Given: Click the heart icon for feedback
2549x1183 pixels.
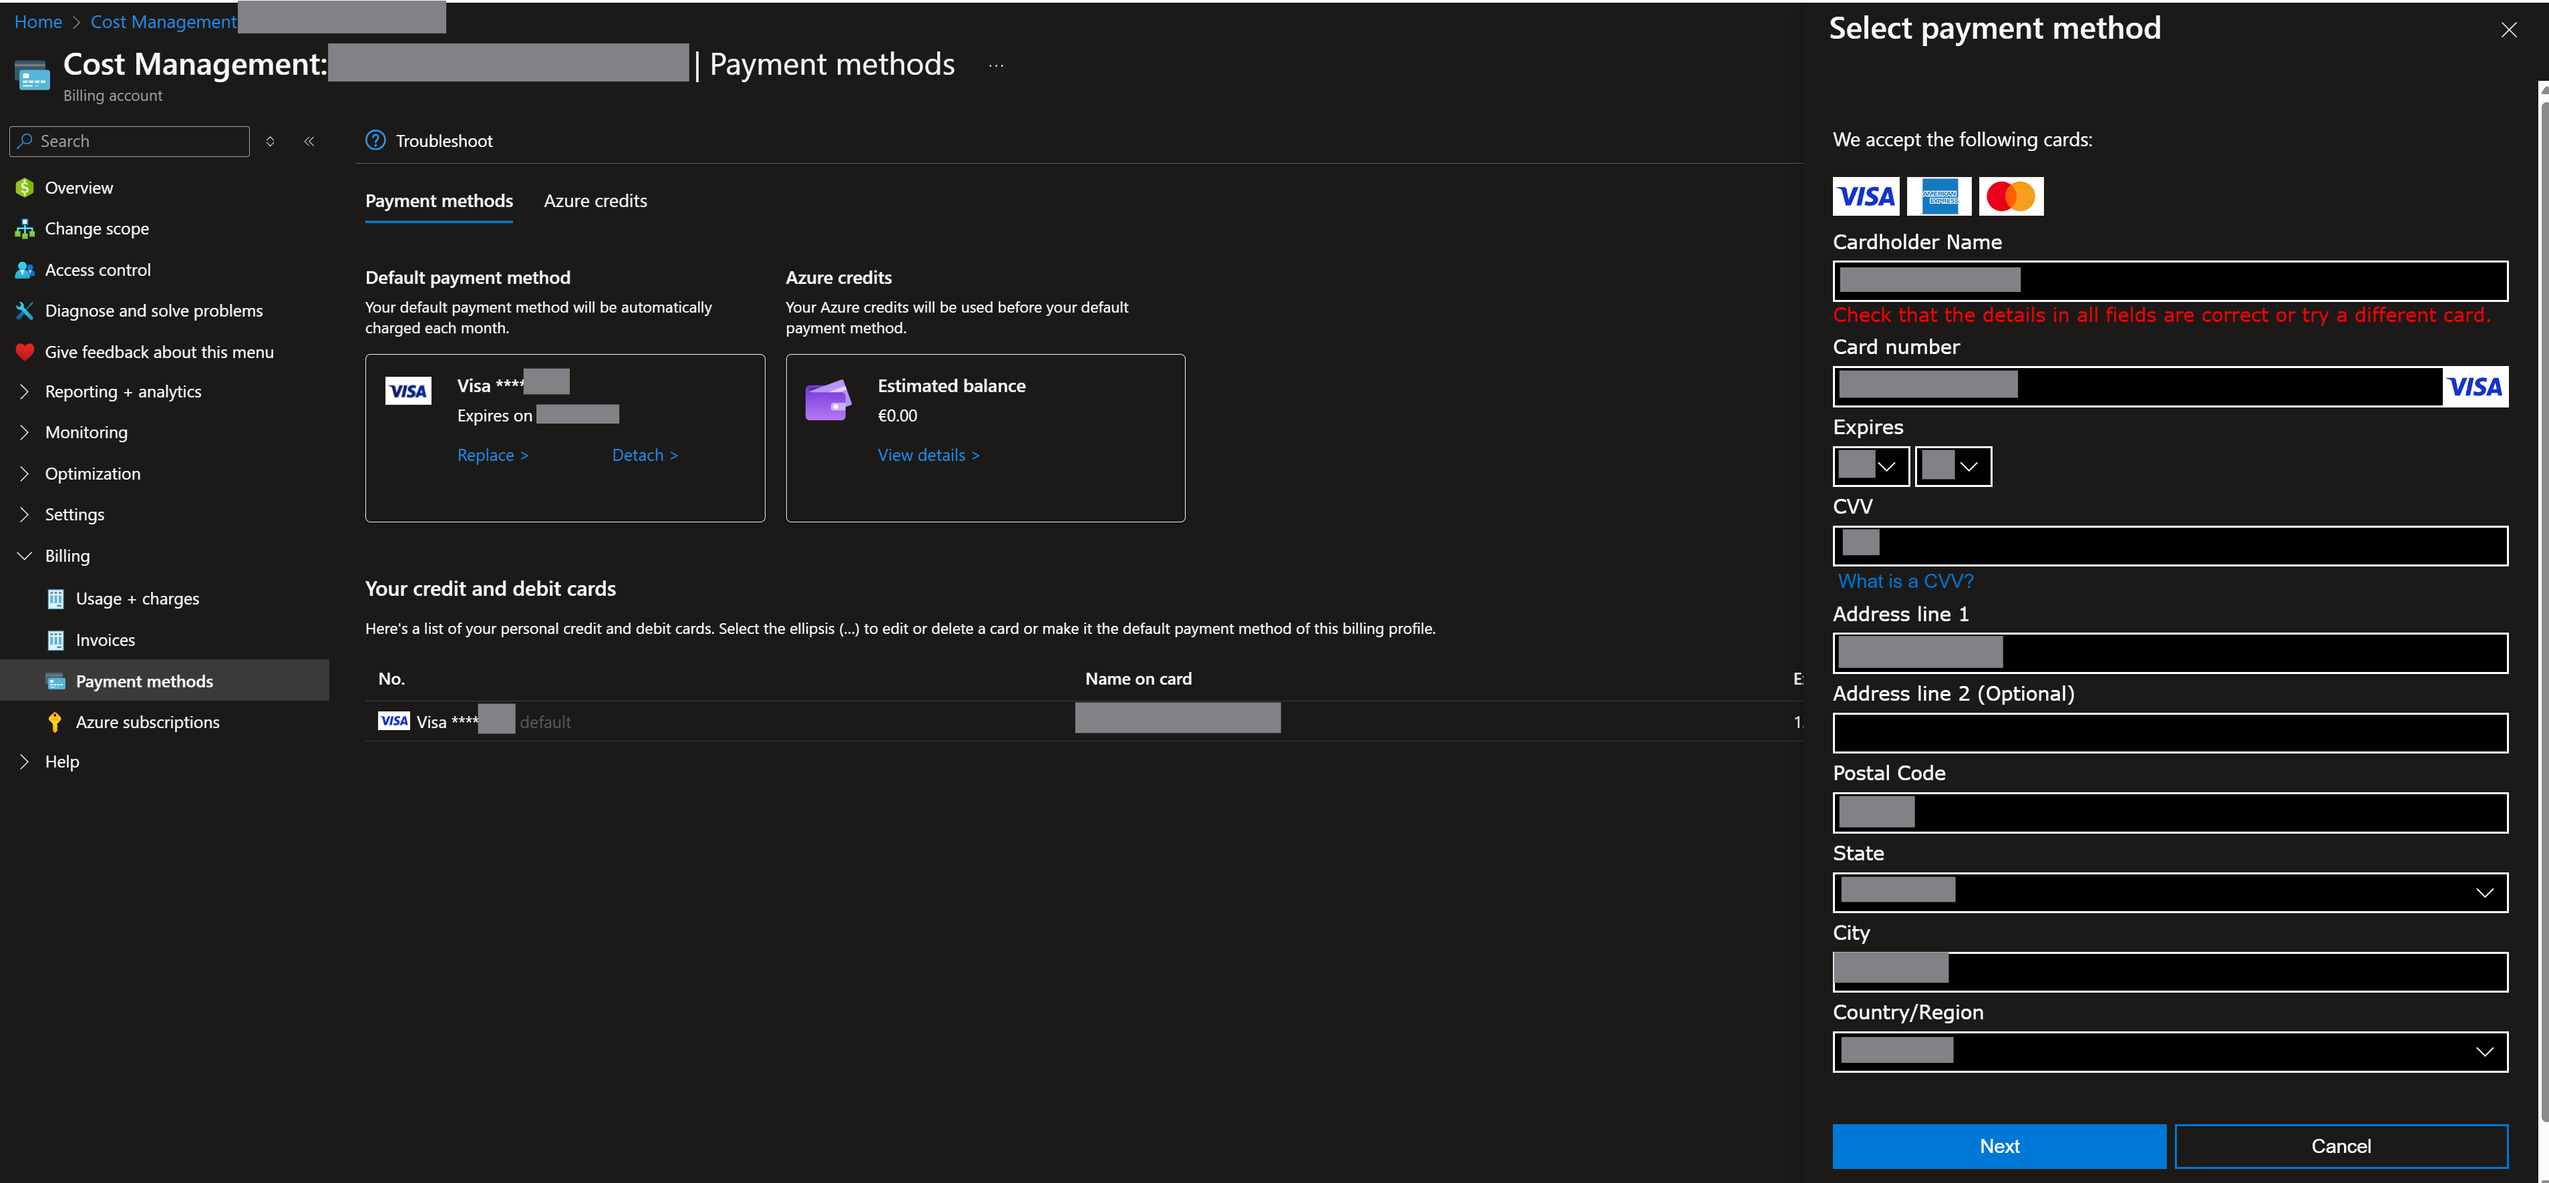Looking at the screenshot, I should (25, 352).
